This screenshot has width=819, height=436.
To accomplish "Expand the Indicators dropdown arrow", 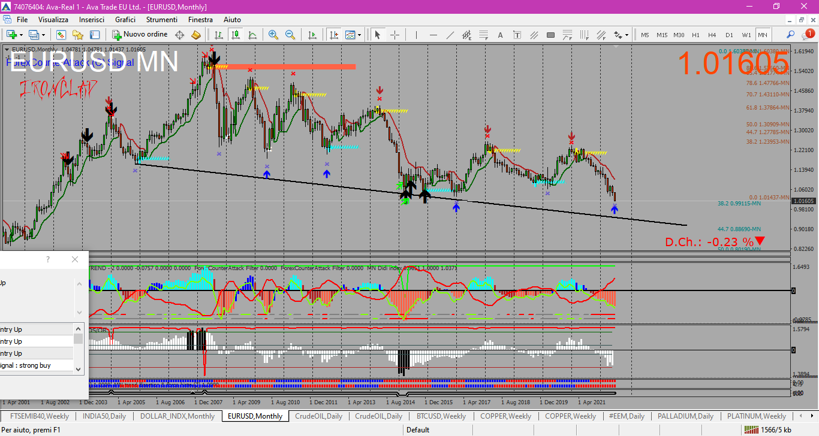I will tap(359, 35).
